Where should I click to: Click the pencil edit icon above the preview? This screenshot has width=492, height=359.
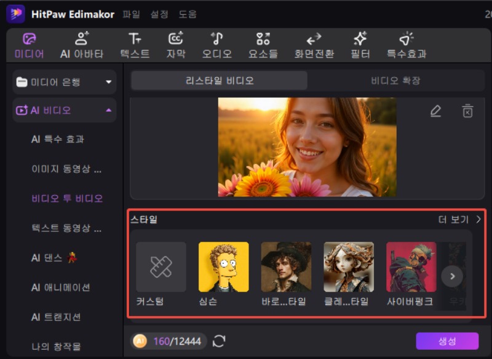pyautogui.click(x=435, y=111)
